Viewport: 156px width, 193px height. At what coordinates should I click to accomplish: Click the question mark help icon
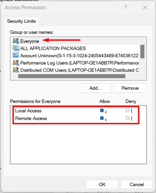[x=125, y=7]
